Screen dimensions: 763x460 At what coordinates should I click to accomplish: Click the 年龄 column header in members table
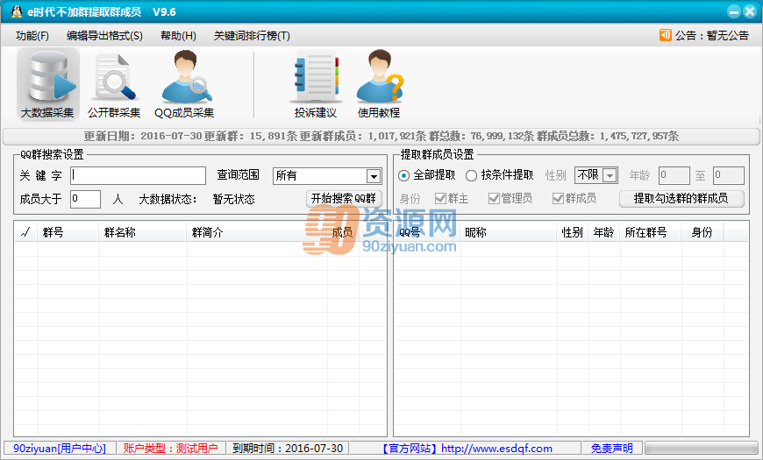pyautogui.click(x=604, y=232)
